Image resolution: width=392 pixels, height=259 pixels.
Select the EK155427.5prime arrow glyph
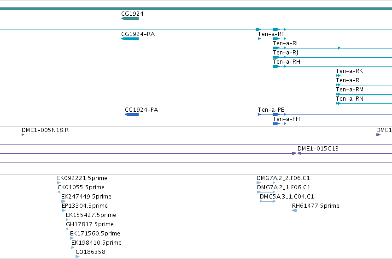67,220
